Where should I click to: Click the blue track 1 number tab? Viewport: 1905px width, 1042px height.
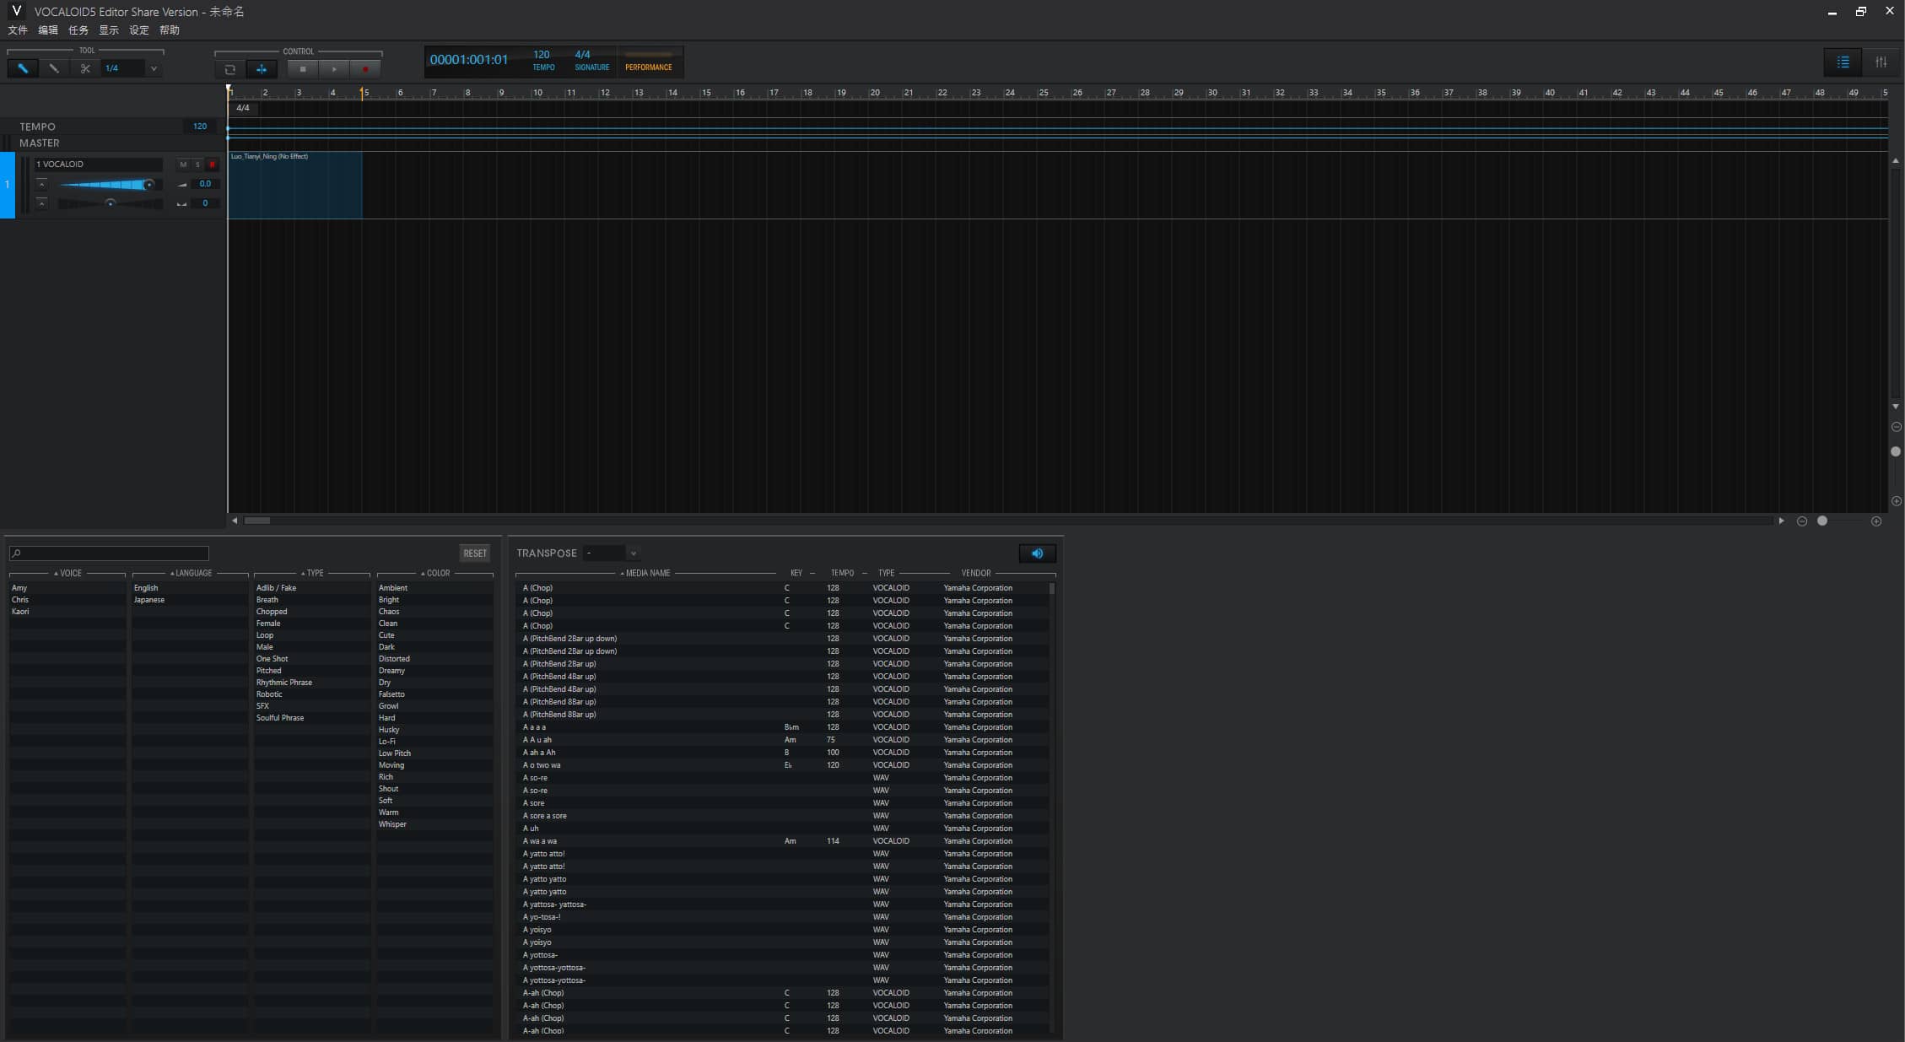coord(8,185)
